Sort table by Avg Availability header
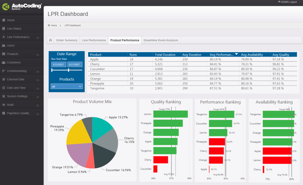This screenshot has width=303, height=185. pos(255,54)
